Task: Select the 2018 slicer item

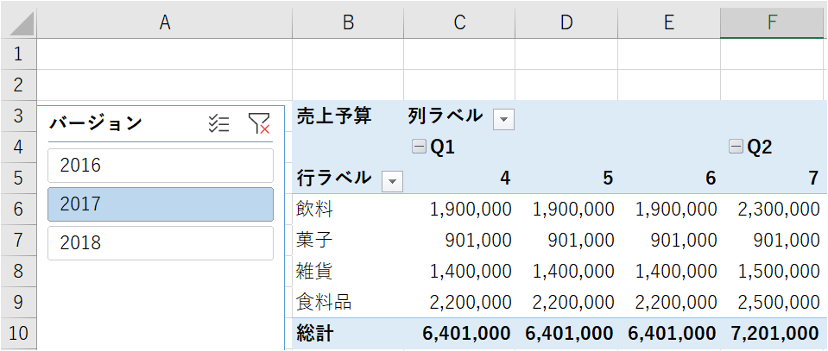Action: click(161, 243)
